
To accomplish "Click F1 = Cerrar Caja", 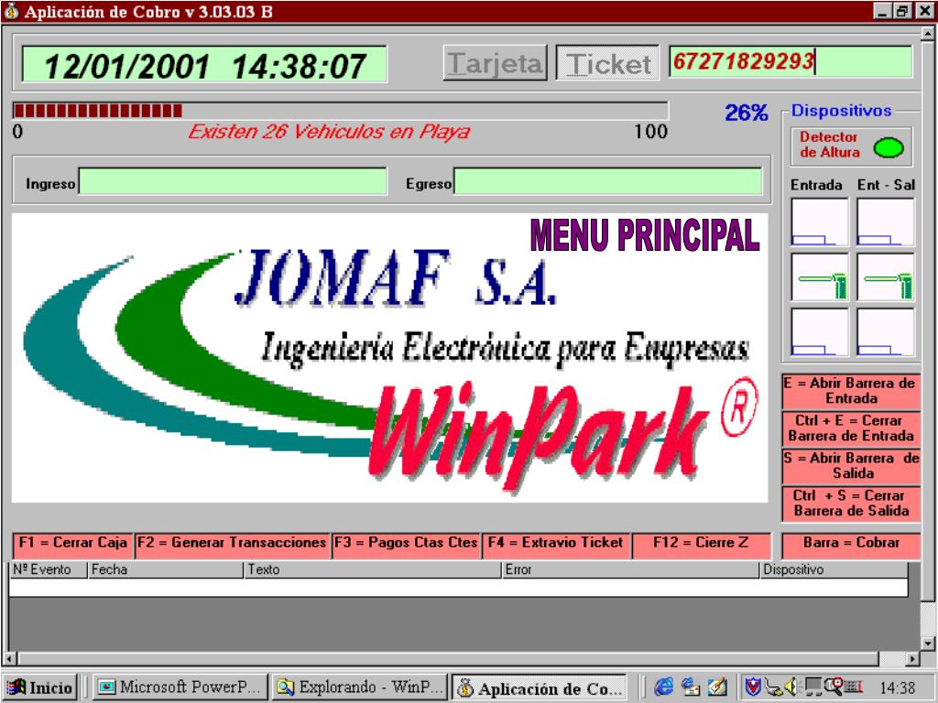I will 73,544.
